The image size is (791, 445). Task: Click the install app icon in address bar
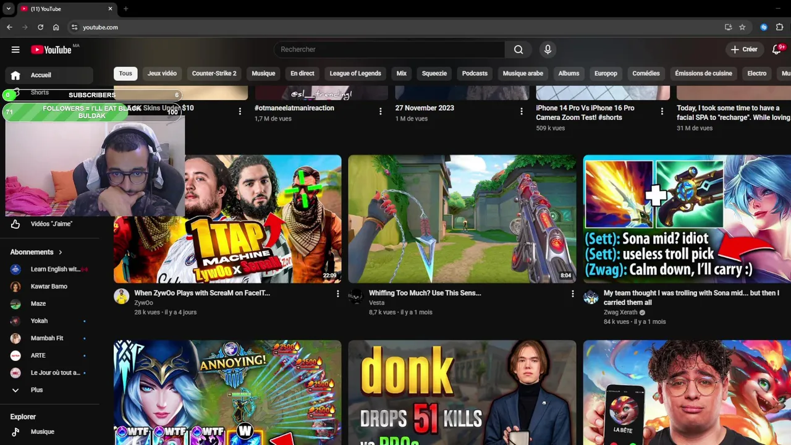(728, 27)
